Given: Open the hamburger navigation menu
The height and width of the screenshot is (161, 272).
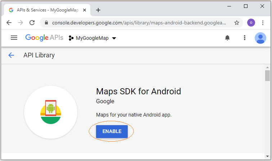Looking at the screenshot, I should pos(14,38).
